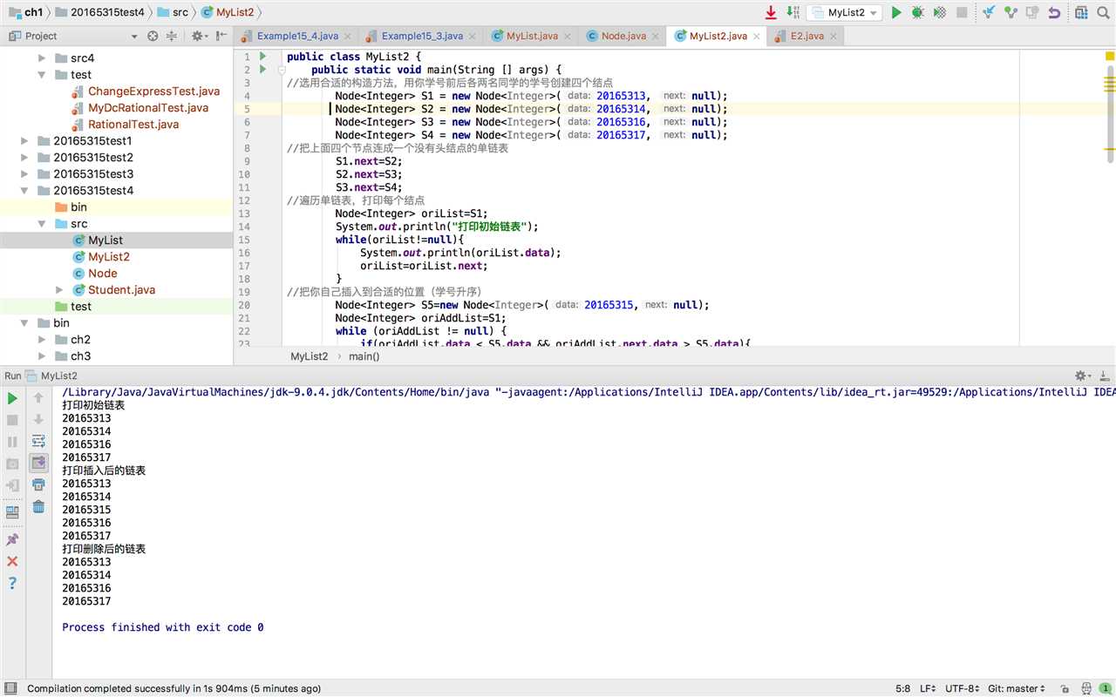Viewport: 1116px width, 697px height.
Task: Collapse the 20165315test4 module
Action: 25,191
